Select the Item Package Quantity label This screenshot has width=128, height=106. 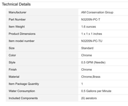click(x=24, y=84)
